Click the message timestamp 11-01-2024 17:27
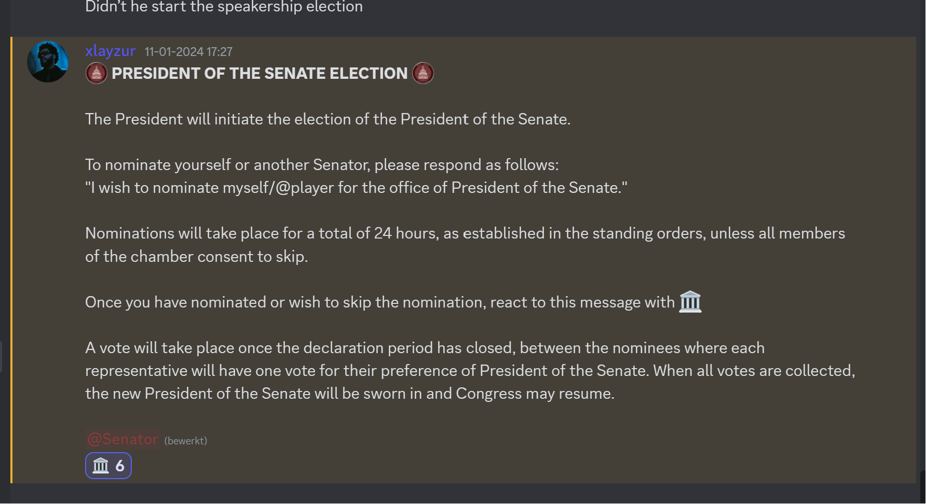This screenshot has height=504, width=926. [x=188, y=52]
